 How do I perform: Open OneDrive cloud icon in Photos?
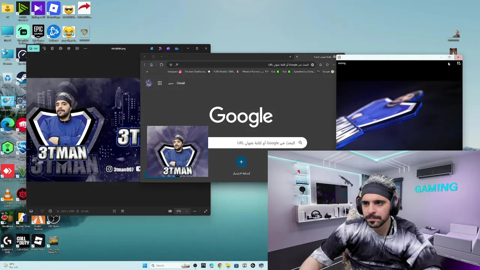[177, 48]
